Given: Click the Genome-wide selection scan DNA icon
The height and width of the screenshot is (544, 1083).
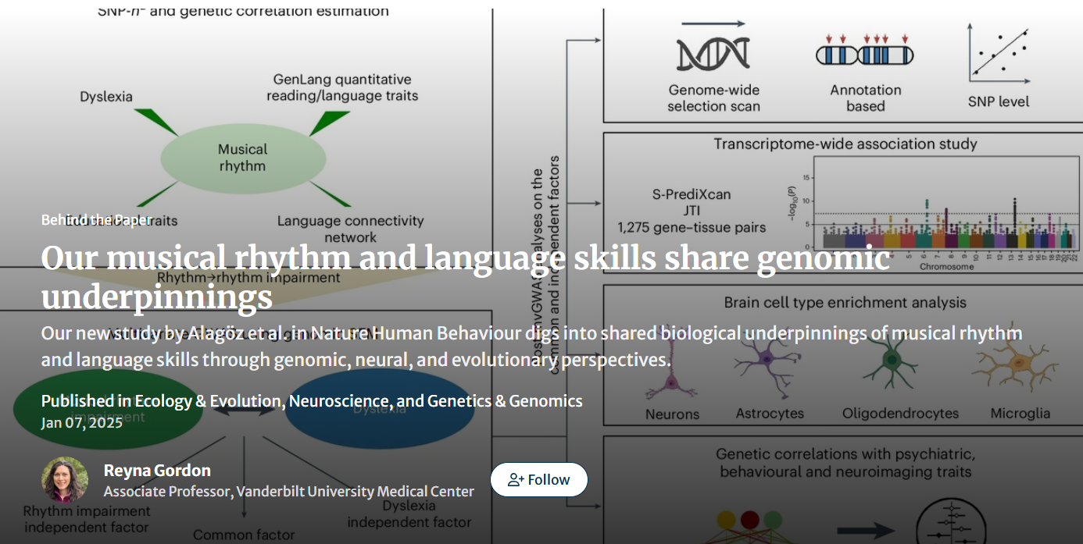Looking at the screenshot, I should [x=714, y=53].
